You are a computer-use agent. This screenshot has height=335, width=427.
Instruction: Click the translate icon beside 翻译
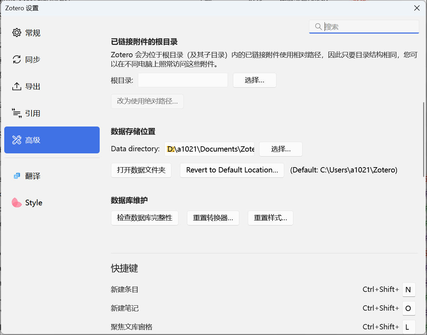point(17,176)
